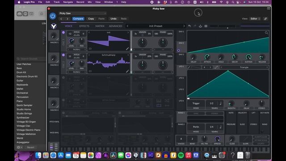Open the Track menu in menu bar
The height and width of the screenshot is (161, 286).
(x=57, y=2)
